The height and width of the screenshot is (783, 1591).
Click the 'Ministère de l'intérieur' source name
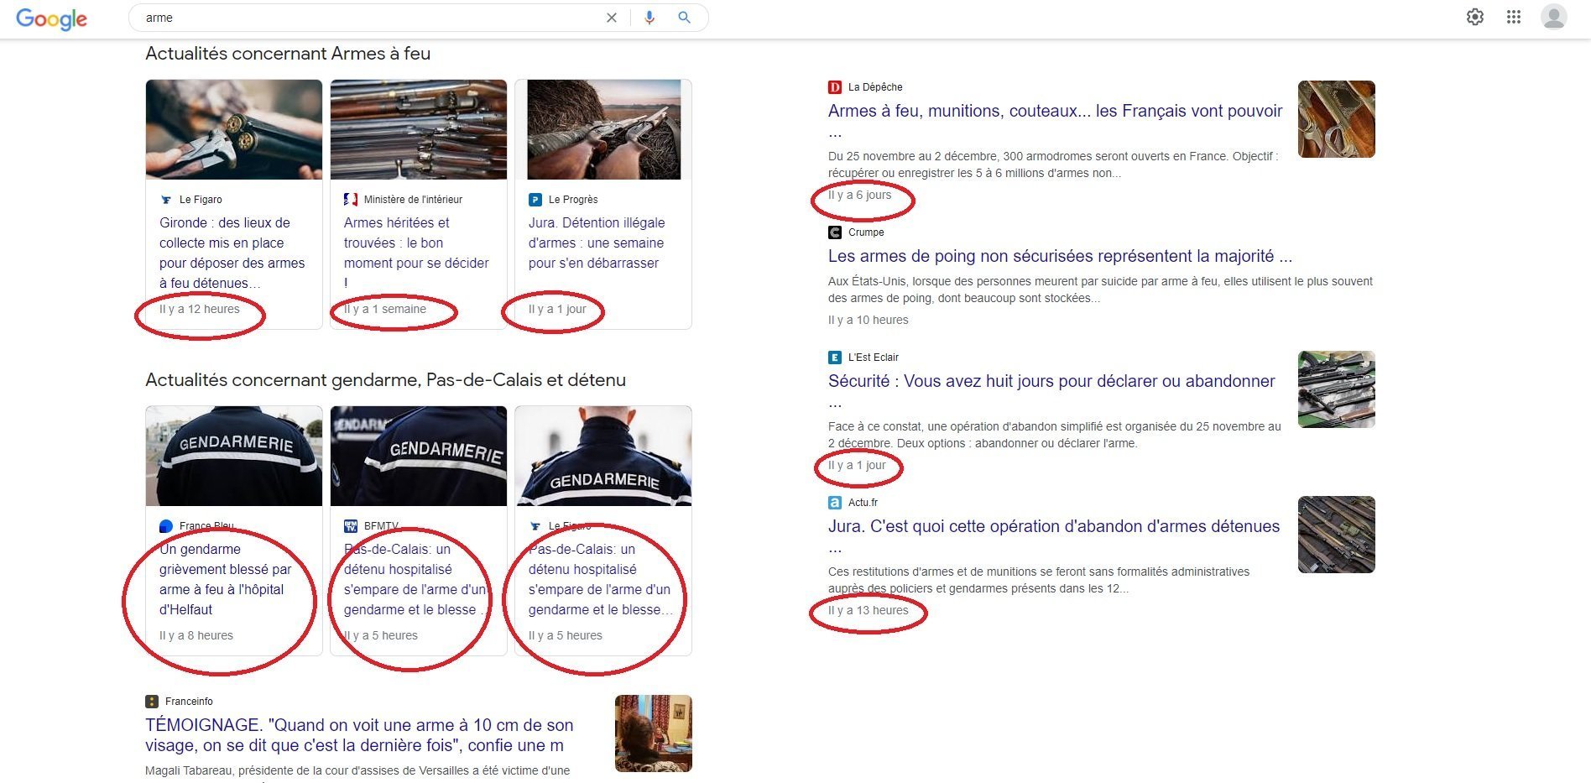coord(413,200)
